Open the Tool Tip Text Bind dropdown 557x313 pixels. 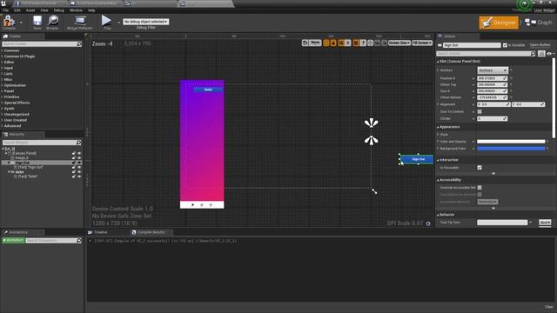click(545, 223)
